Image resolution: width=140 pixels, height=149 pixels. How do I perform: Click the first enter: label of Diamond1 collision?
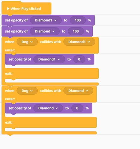(10, 50)
